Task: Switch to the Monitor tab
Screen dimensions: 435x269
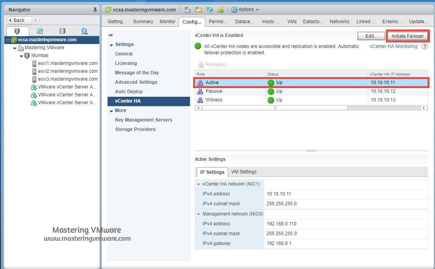Action: (167, 22)
